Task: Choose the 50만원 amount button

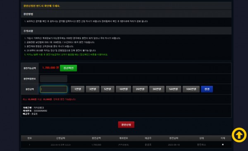Action: (x=174, y=89)
